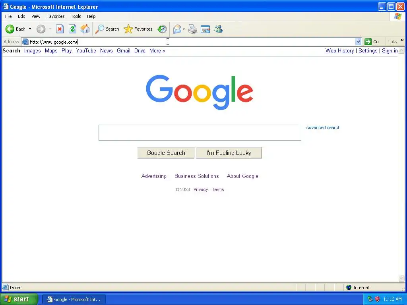This screenshot has height=305, width=407.
Task: Open the Settings link
Action: [368, 50]
